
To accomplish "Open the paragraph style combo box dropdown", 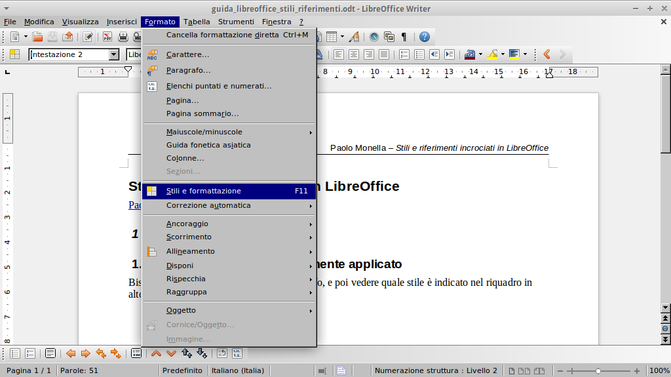I will 114,54.
